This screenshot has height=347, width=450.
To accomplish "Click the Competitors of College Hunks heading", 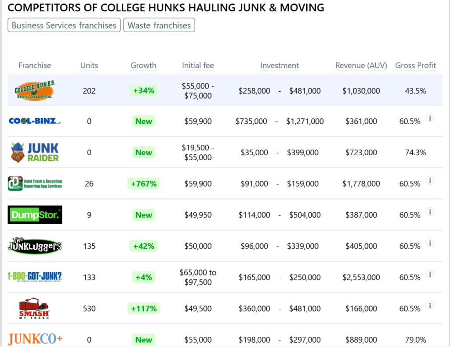I will point(166,7).
